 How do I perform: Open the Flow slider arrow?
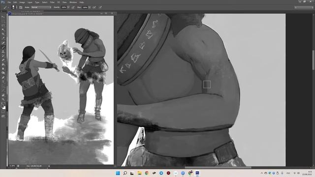click(89, 7)
